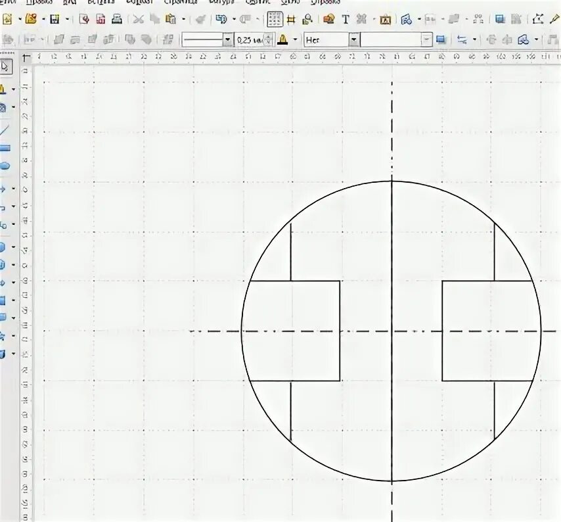Click the Clone Formatting paintbrush icon
The height and width of the screenshot is (522, 561).
[x=200, y=19]
